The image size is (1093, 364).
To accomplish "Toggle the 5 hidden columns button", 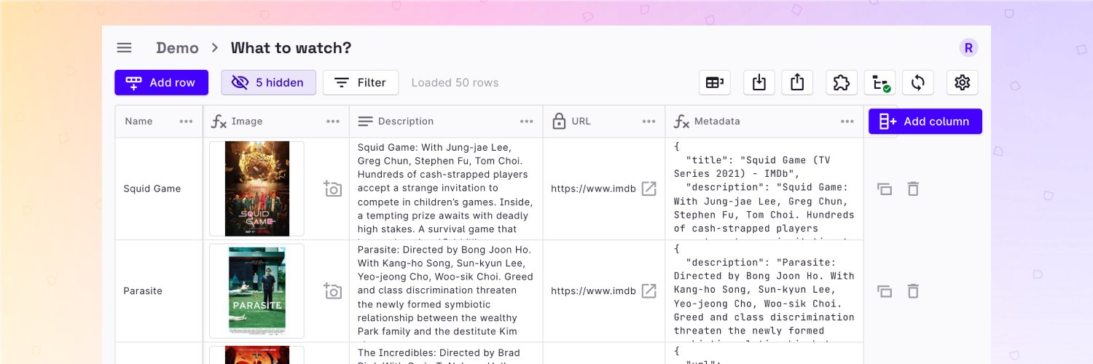I will click(268, 82).
